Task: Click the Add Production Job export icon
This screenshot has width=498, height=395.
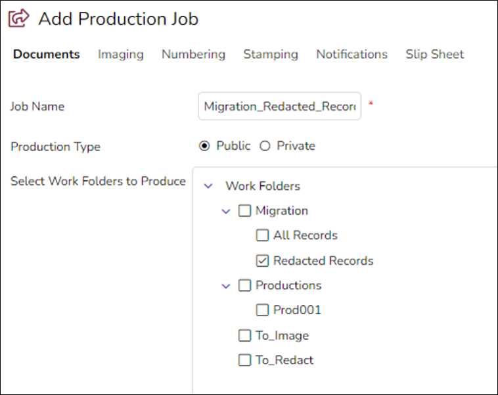Action: pos(19,18)
